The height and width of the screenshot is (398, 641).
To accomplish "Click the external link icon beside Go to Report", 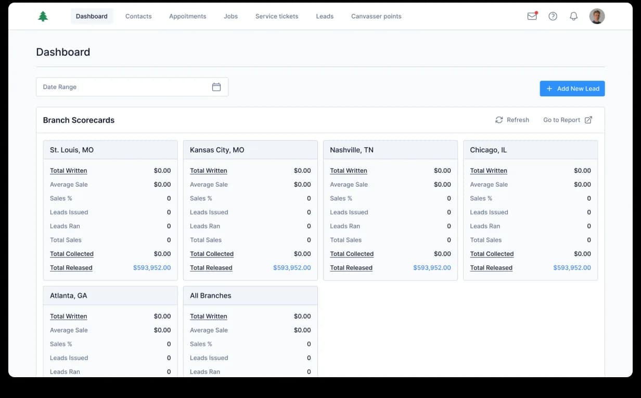I will [x=588, y=120].
